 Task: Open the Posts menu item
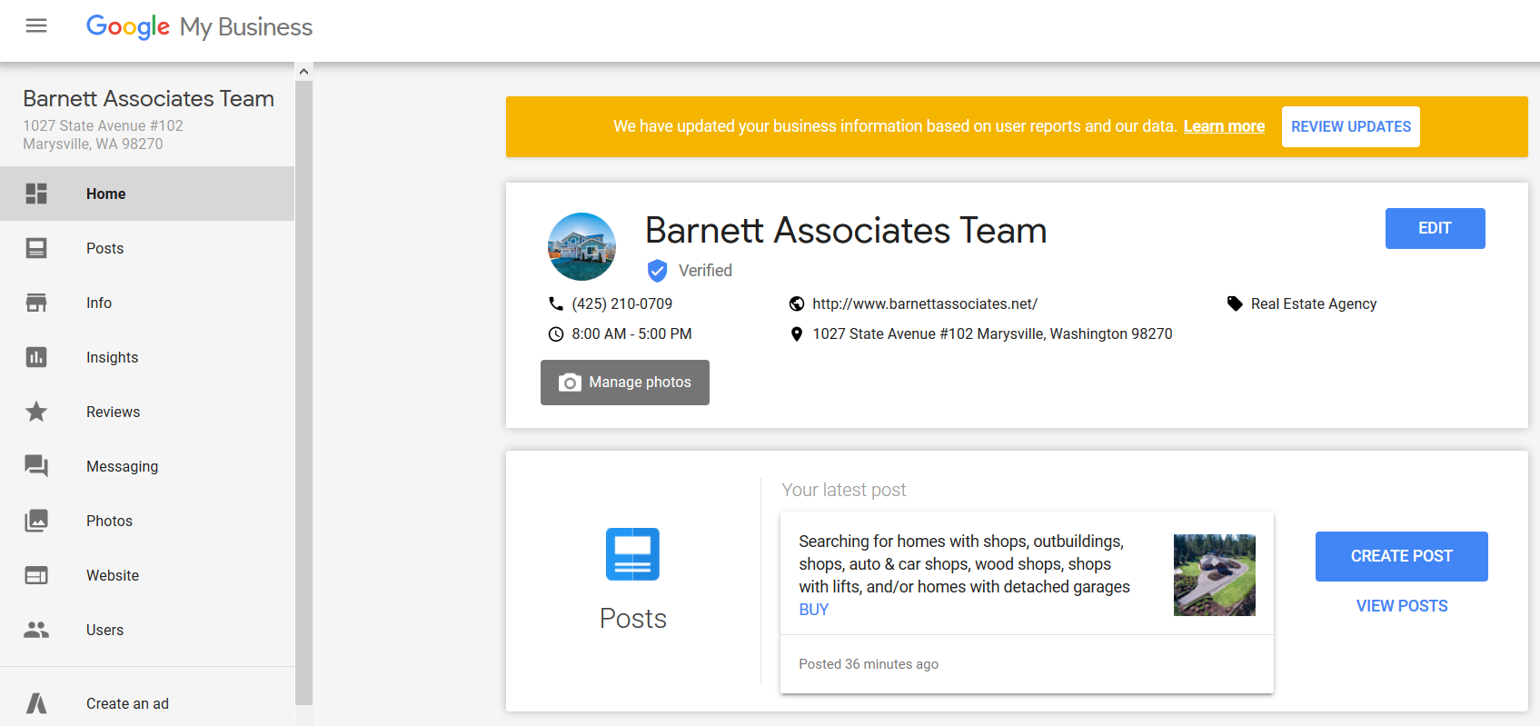click(x=147, y=248)
